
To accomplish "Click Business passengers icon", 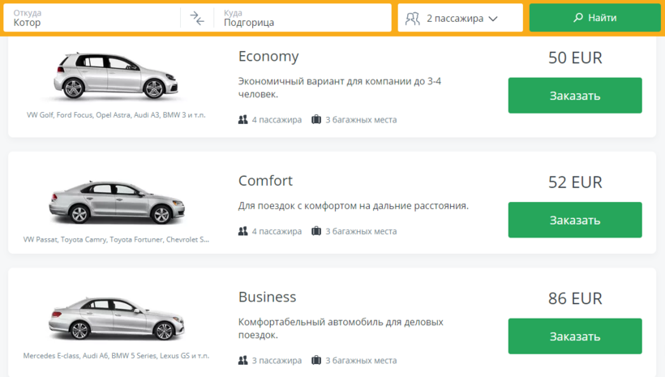I will click(x=243, y=361).
